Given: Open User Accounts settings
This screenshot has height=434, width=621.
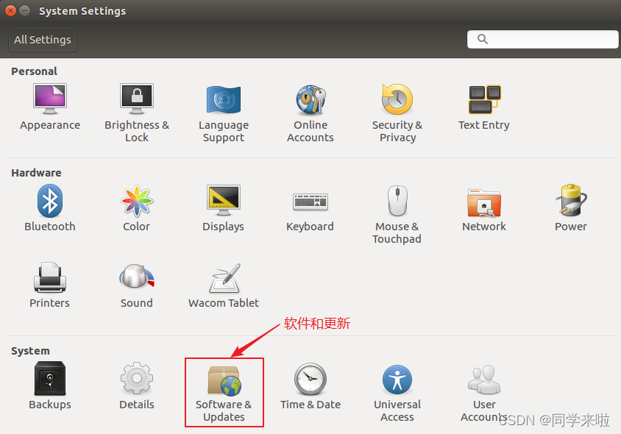Looking at the screenshot, I should click(x=484, y=393).
